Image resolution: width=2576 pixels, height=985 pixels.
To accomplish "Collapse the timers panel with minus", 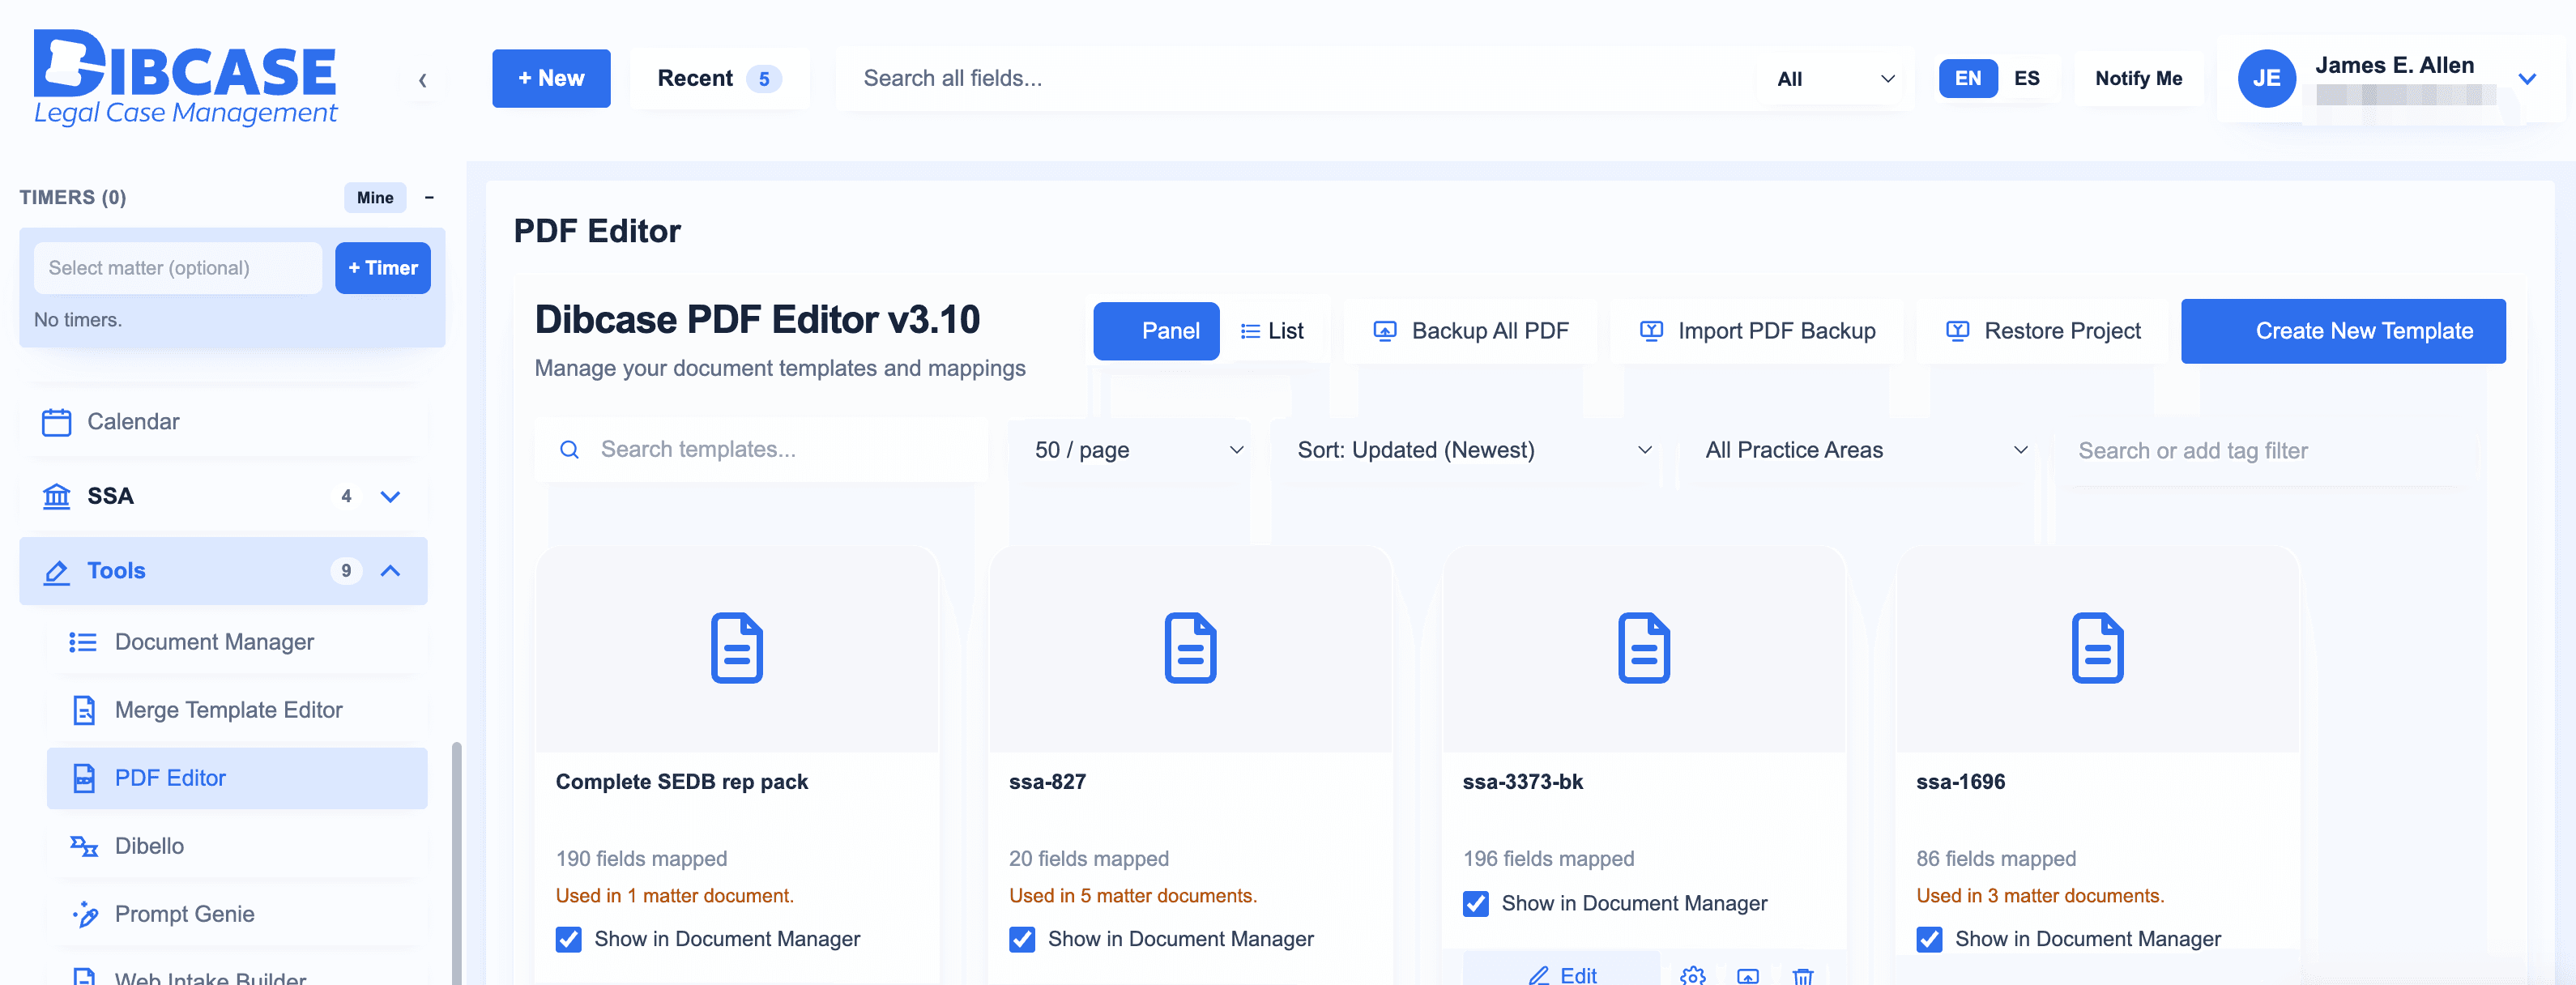I will (429, 197).
